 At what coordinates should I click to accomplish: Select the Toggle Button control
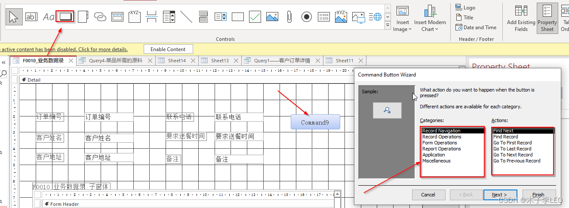[x=203, y=17]
